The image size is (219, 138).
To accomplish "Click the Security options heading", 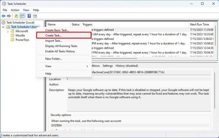I will (x=61, y=115).
